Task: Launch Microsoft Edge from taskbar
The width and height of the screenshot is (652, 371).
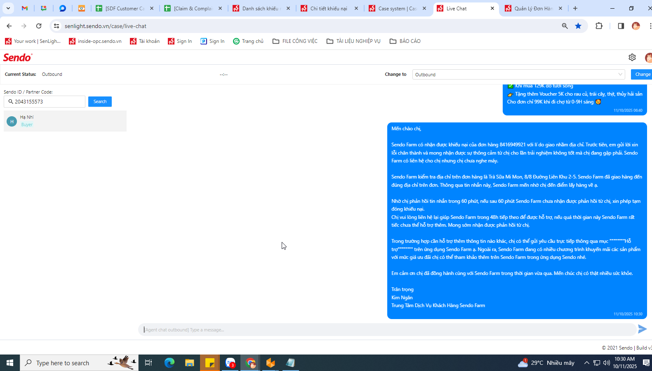Action: pos(169,363)
